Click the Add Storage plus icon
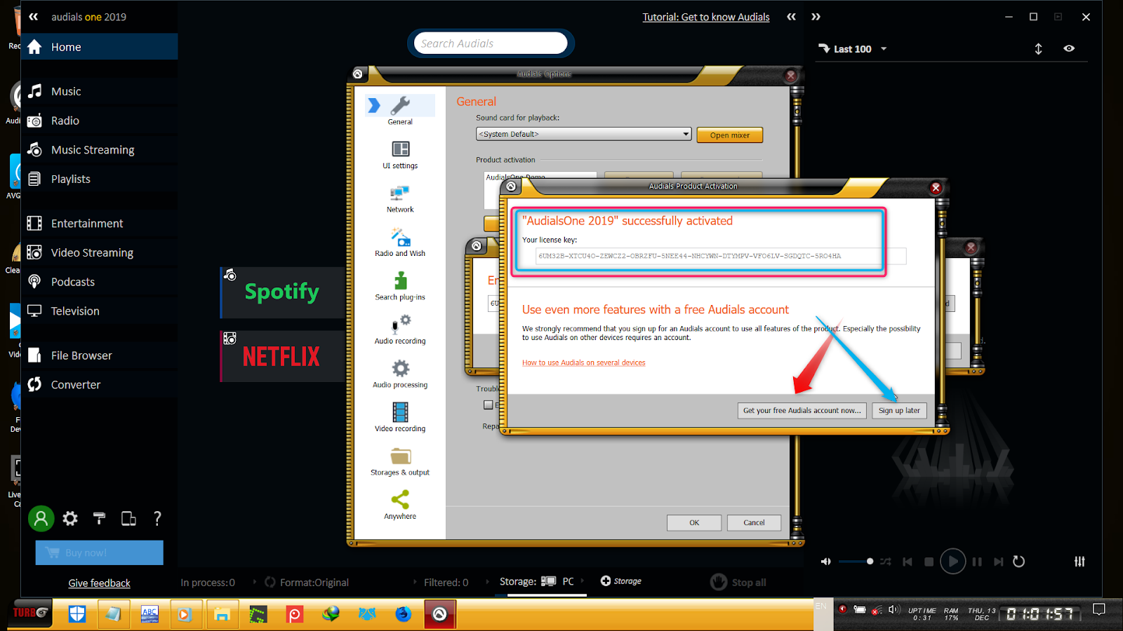The width and height of the screenshot is (1123, 631). tap(606, 581)
